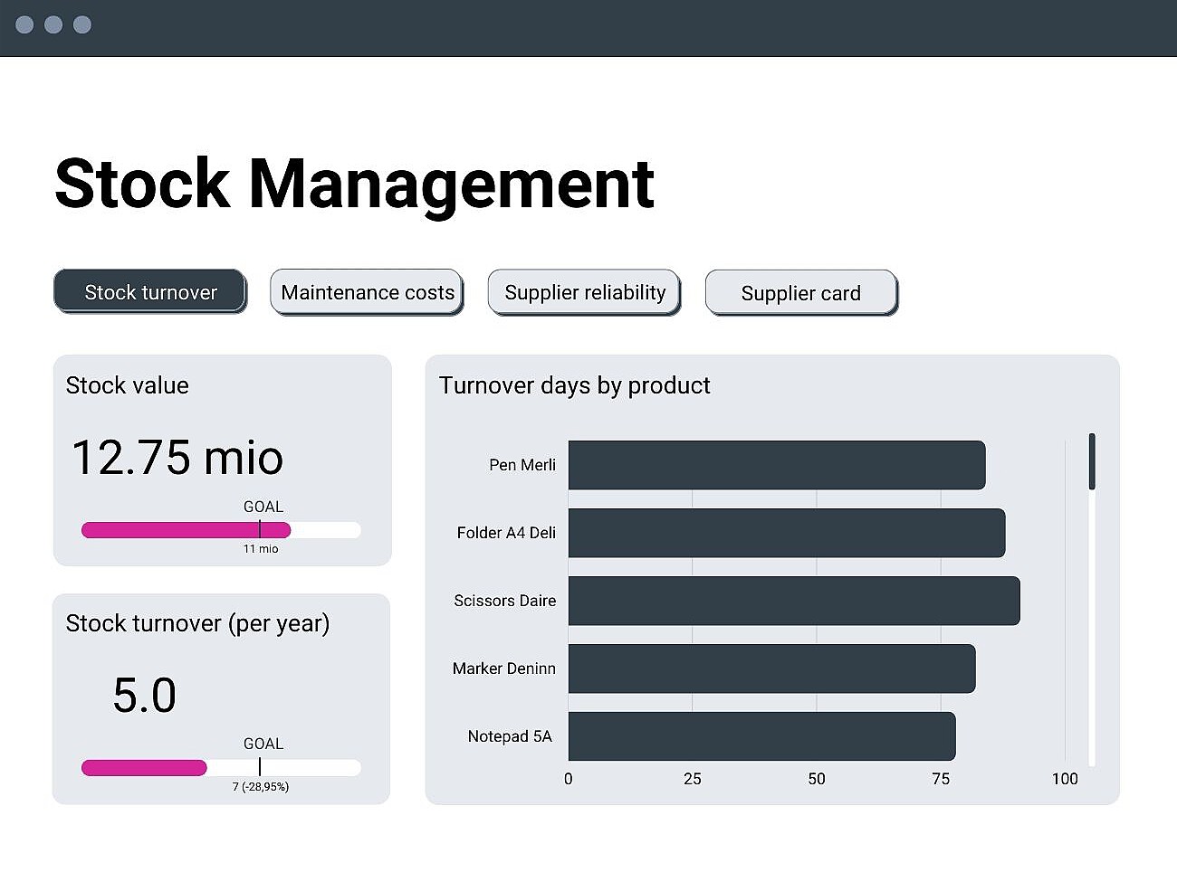1177x882 pixels.
Task: Select the Scissors Daire bar
Action: 793,601
